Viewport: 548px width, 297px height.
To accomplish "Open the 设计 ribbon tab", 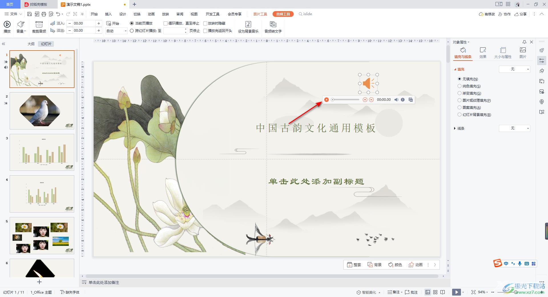I will click(x=123, y=14).
